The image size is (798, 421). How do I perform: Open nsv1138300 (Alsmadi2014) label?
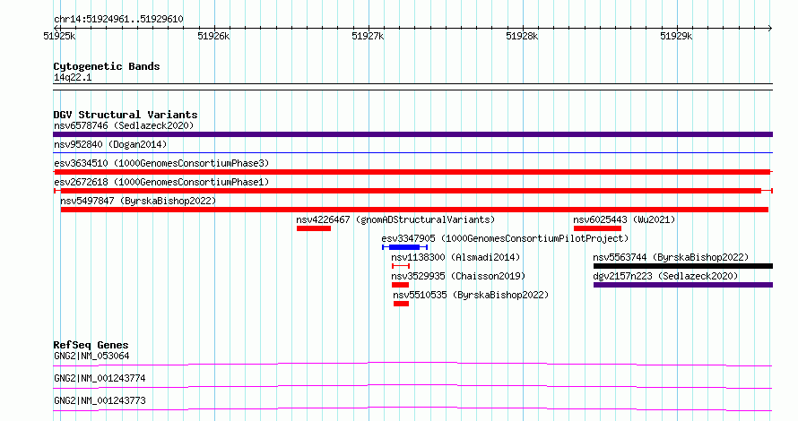coord(455,257)
